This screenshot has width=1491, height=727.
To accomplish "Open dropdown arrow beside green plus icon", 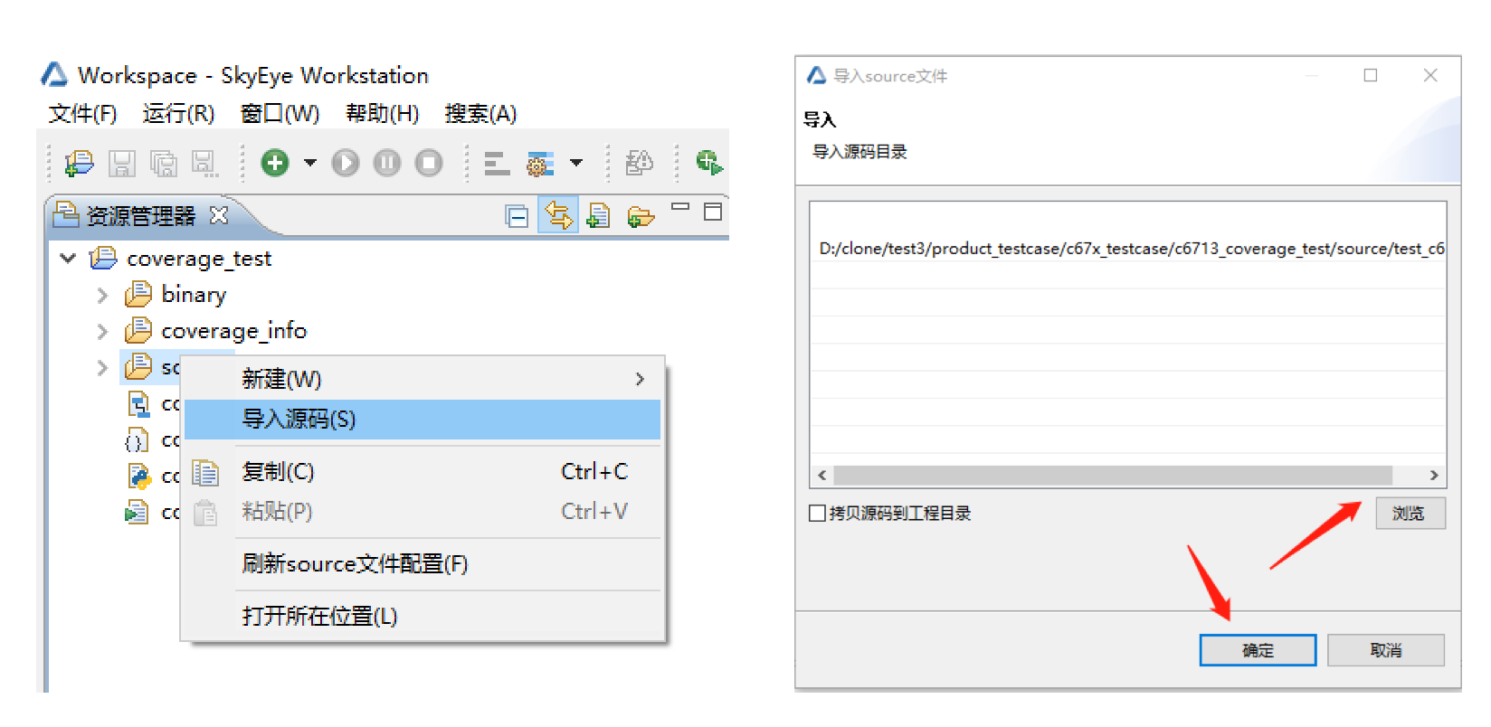I will [x=310, y=163].
